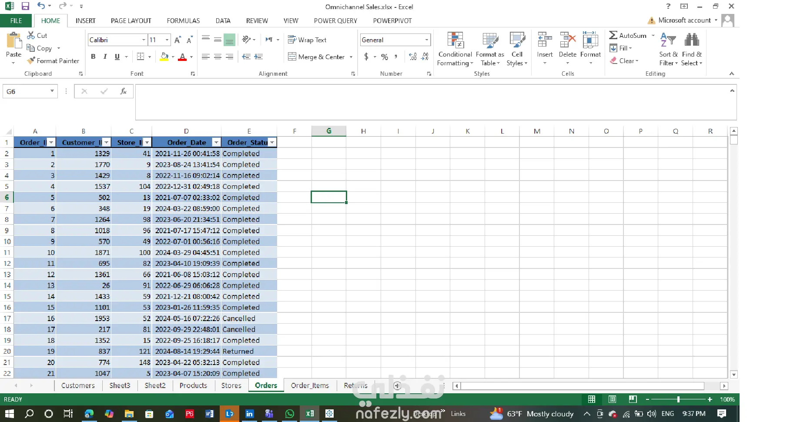Undo the last action
The image size is (797, 422).
point(41,6)
